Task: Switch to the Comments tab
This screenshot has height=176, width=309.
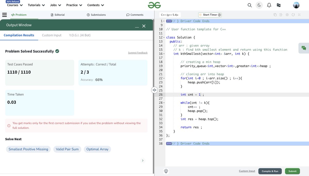Action: click(x=135, y=15)
